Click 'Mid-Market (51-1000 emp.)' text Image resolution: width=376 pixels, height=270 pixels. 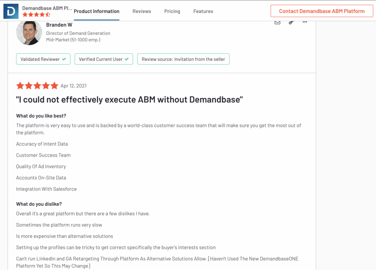(73, 40)
